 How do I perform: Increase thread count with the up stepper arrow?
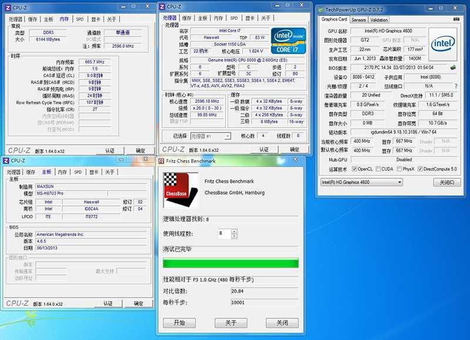pos(234,231)
